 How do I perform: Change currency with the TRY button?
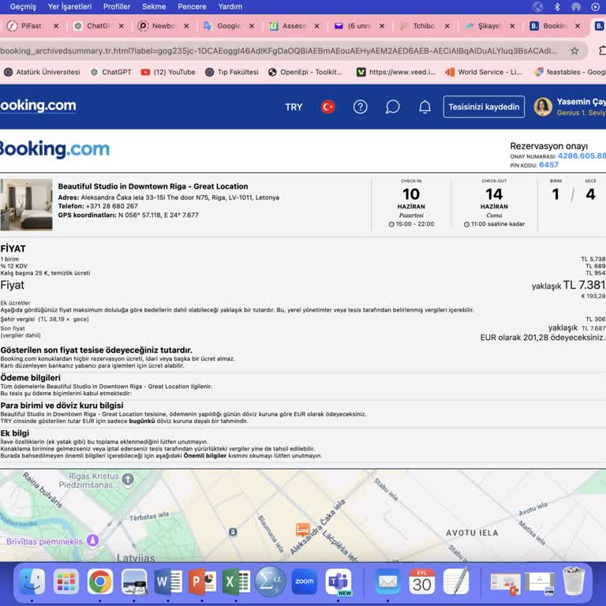[294, 107]
